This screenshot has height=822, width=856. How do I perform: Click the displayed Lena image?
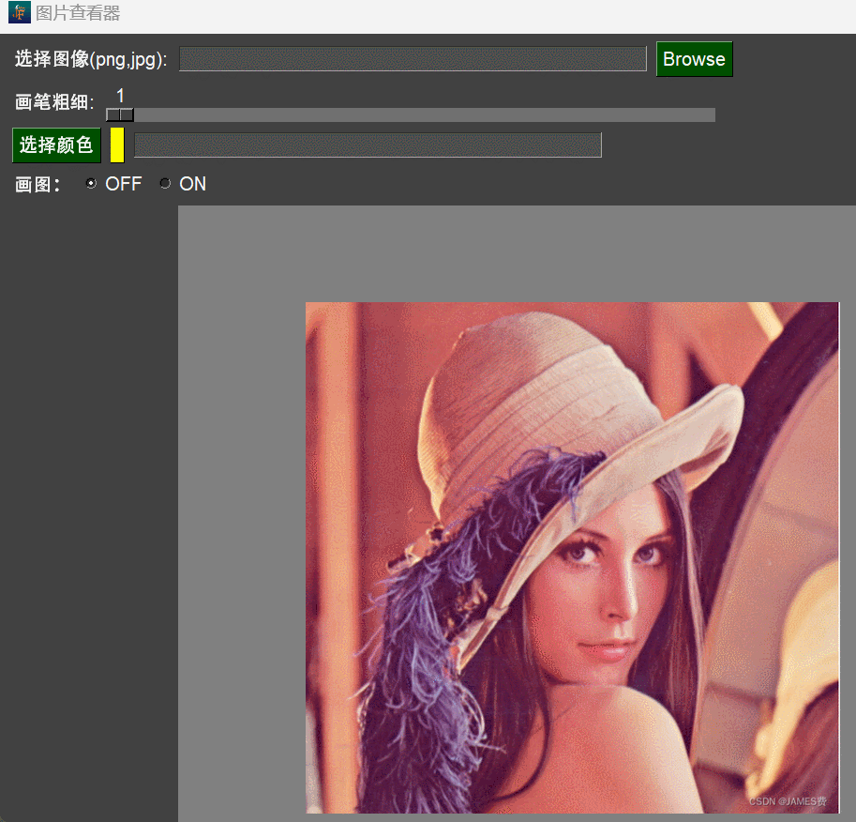click(x=572, y=557)
